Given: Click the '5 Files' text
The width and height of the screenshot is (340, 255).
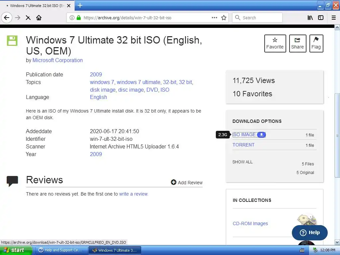Looking at the screenshot, I should 308,164.
